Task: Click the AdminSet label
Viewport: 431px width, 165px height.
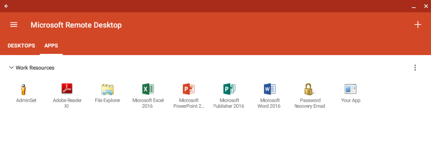Action: pos(26,101)
